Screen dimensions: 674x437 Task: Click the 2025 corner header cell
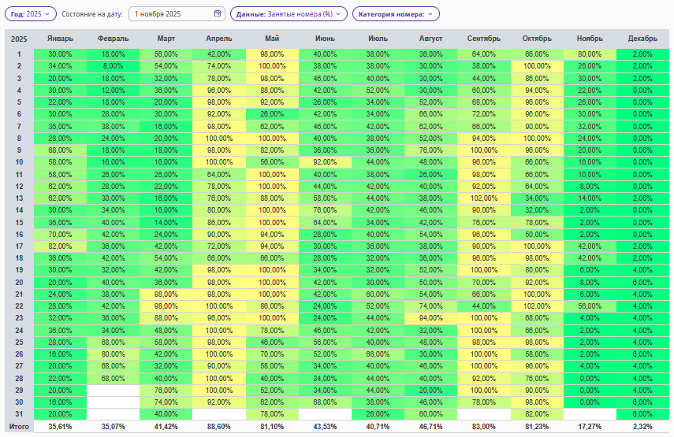tap(19, 39)
